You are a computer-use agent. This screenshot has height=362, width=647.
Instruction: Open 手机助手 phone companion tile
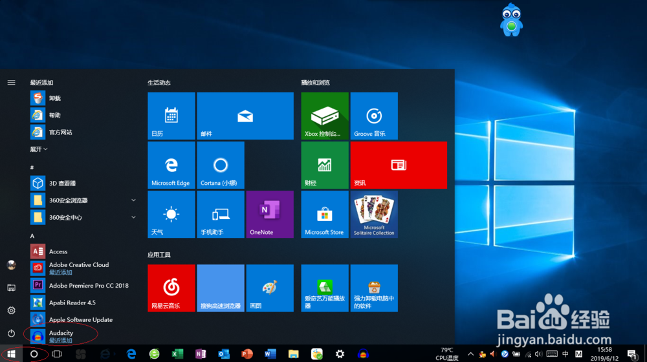pos(221,214)
